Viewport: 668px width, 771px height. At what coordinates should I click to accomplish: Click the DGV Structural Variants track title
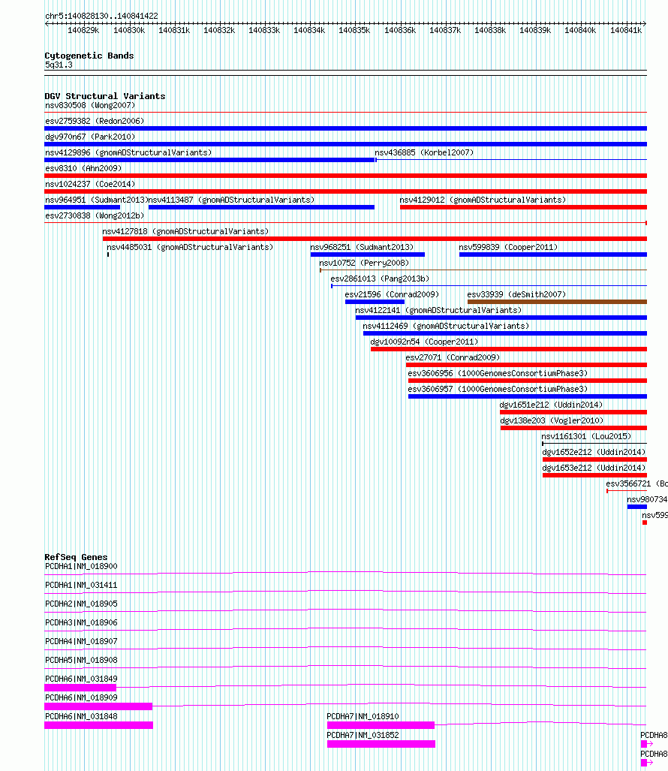tap(104, 96)
